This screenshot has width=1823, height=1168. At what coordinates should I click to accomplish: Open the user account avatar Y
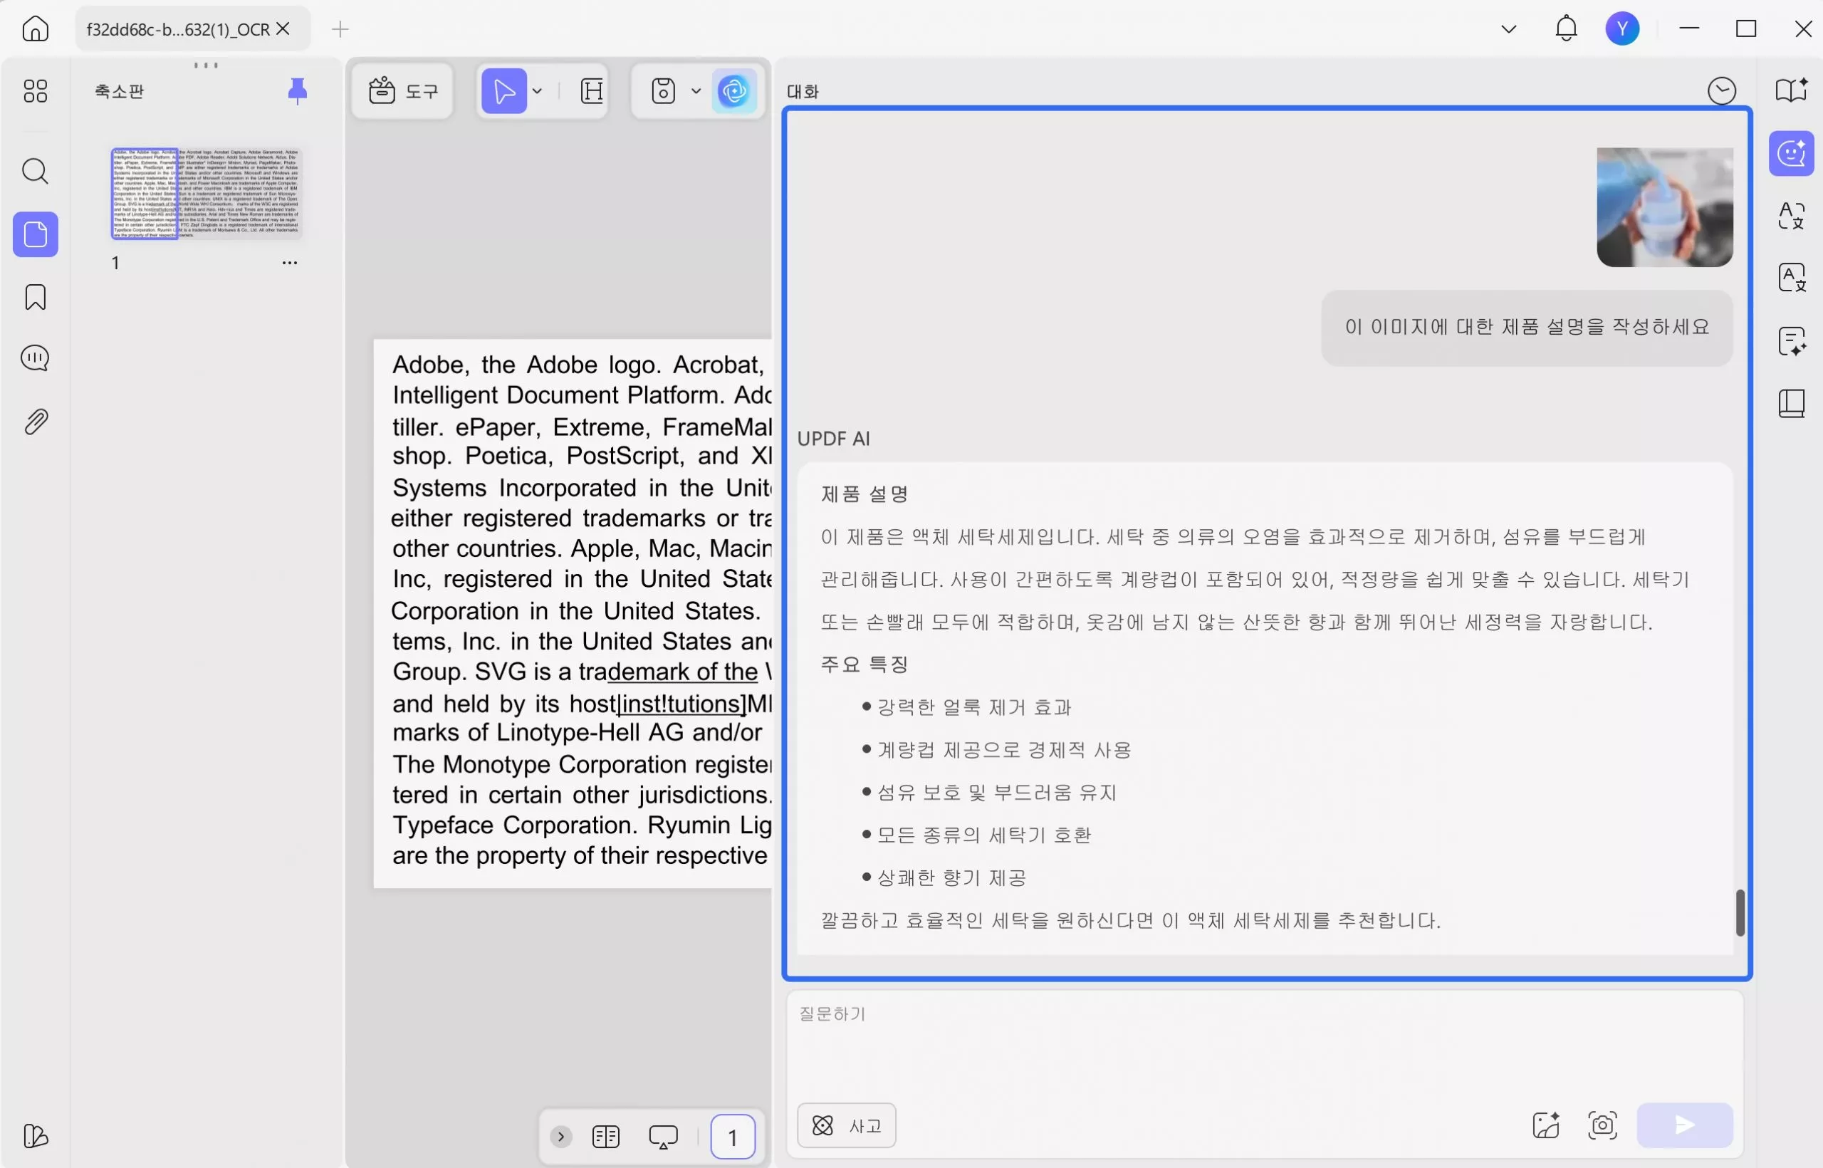coord(1622,28)
